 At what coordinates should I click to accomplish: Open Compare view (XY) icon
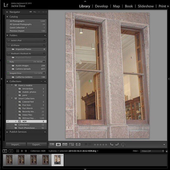[x=65, y=145]
